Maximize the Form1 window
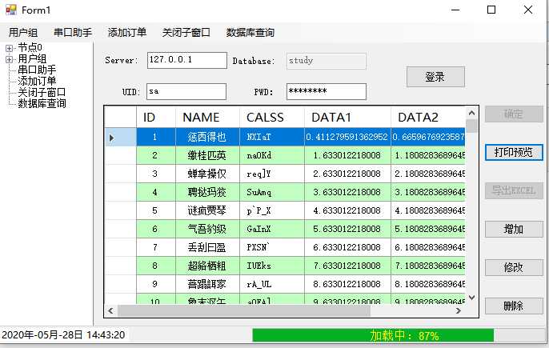Image resolution: width=549 pixels, height=348 pixels. [491, 10]
